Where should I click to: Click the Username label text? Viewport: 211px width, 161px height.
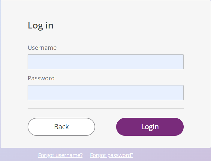coord(42,48)
